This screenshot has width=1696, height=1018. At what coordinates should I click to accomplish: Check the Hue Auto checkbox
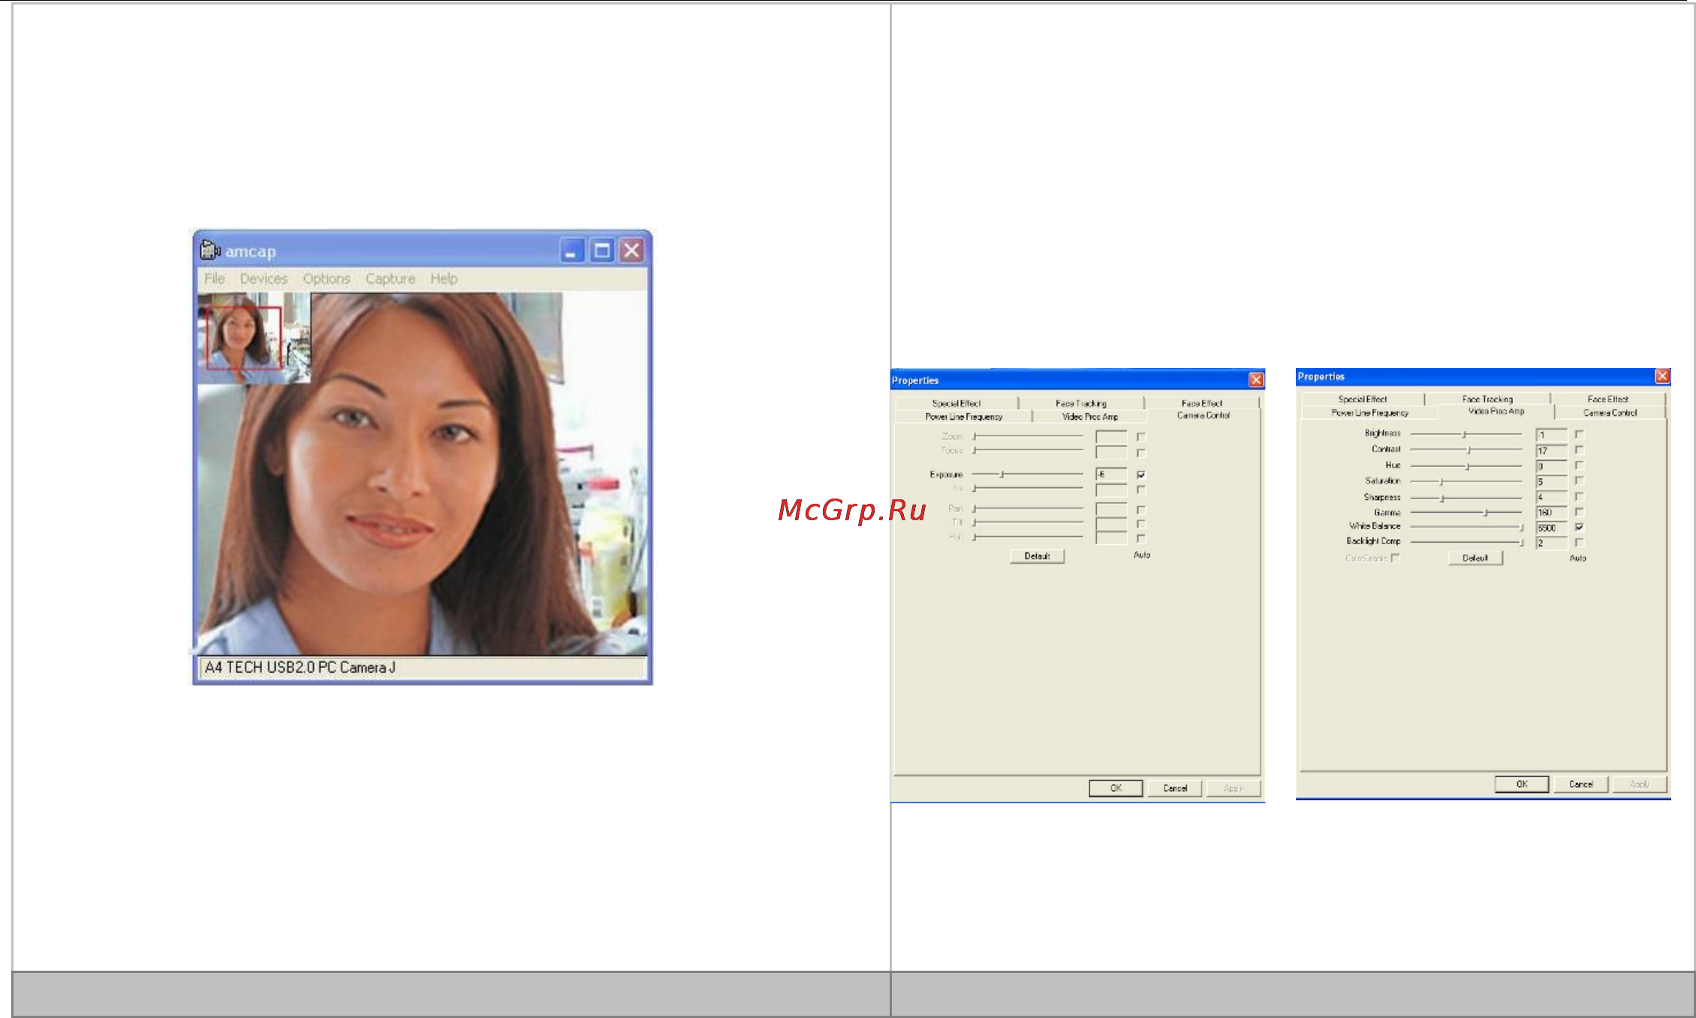coord(1579,465)
